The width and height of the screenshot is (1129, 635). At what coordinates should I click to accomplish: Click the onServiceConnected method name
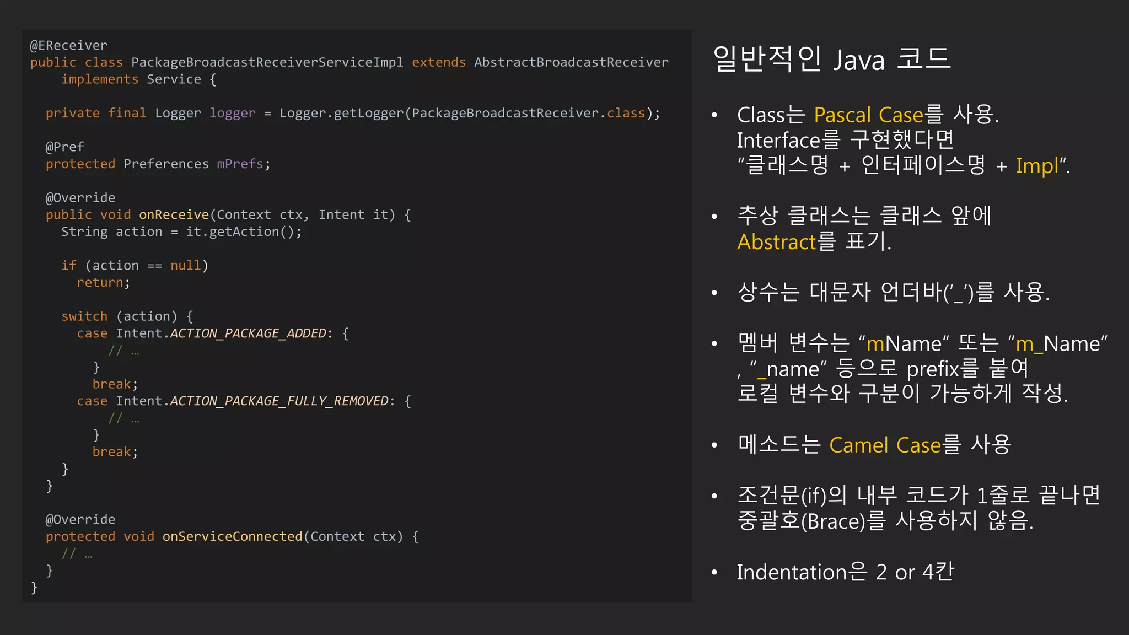tap(233, 536)
